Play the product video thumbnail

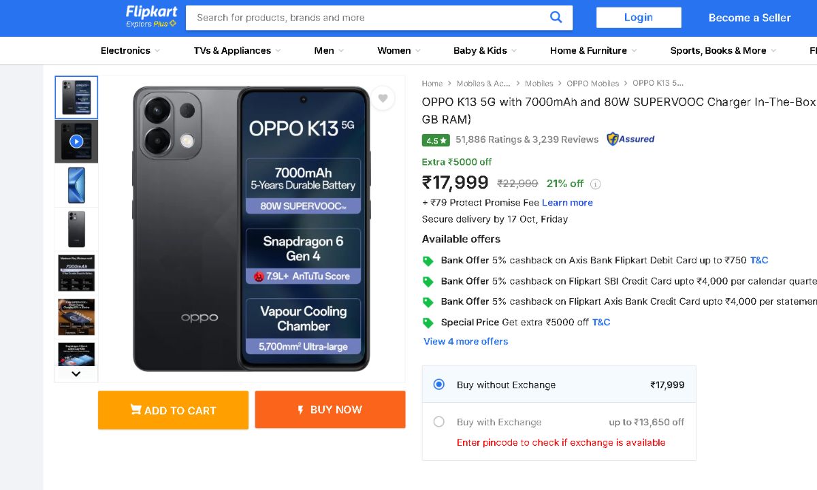[x=76, y=142]
